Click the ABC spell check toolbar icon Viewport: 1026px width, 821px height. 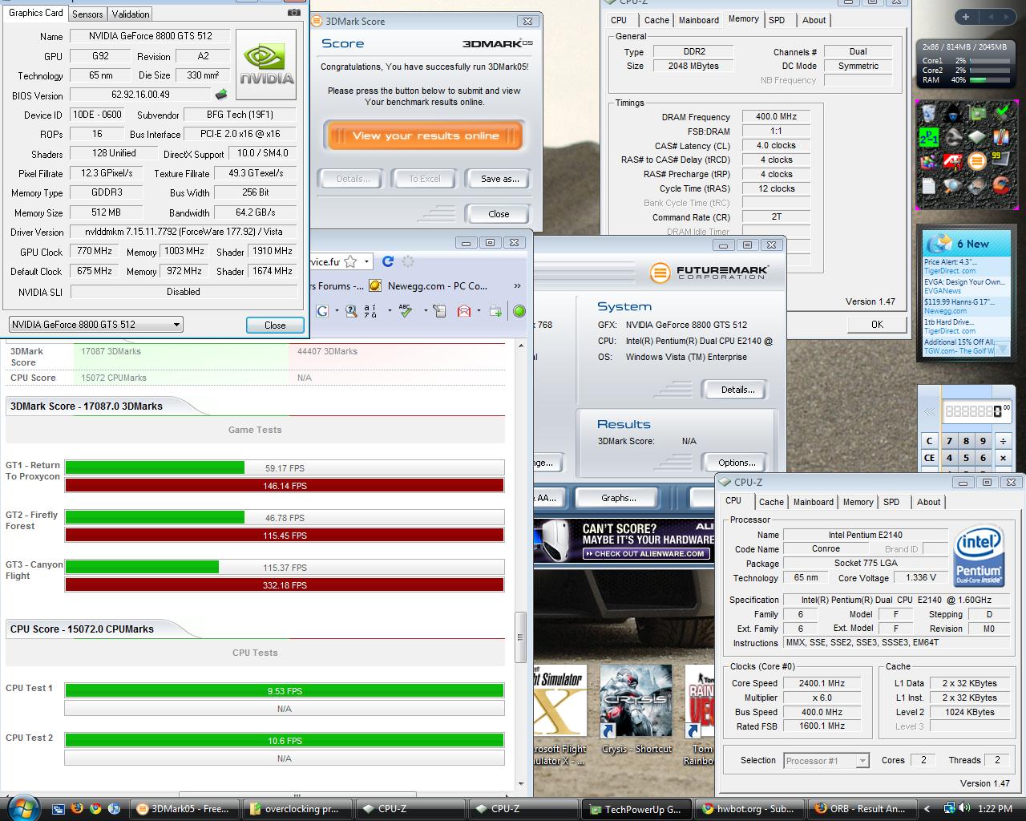(406, 311)
